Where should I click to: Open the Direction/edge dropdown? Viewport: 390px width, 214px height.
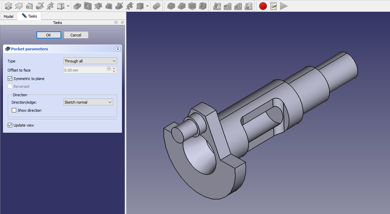(88, 102)
